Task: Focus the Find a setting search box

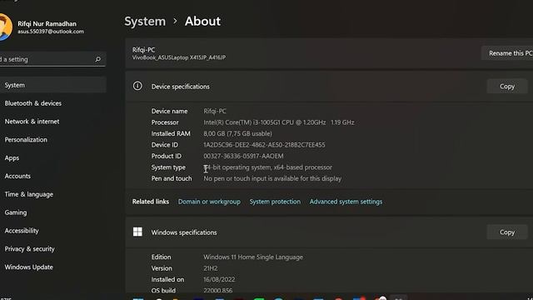Action: click(52, 59)
